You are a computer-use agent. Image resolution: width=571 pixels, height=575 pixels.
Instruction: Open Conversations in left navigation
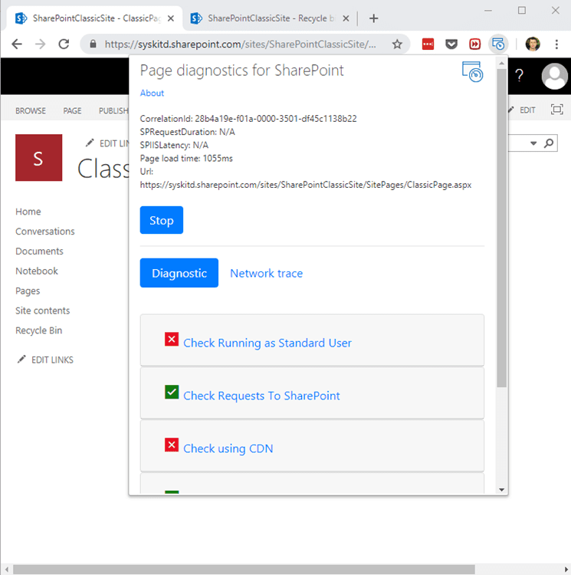tap(45, 232)
